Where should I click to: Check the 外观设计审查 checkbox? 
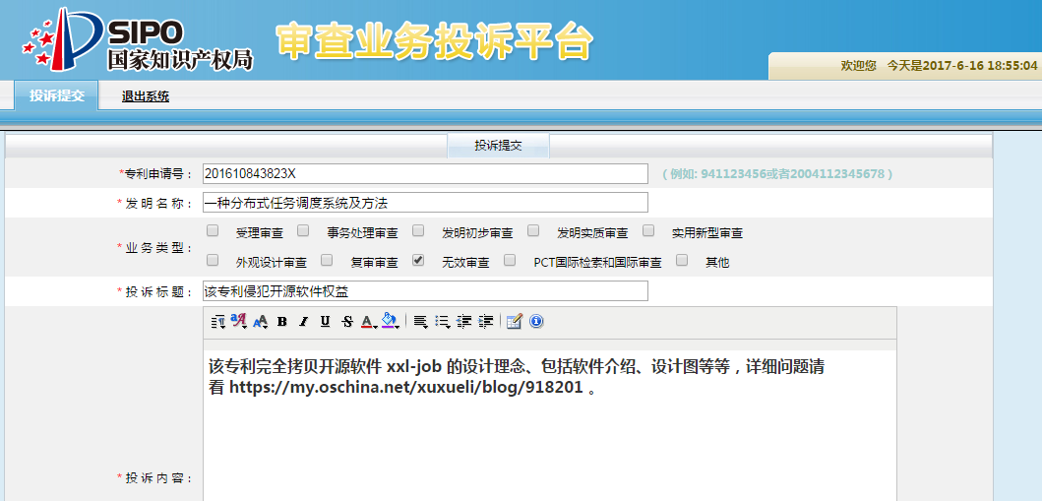(x=213, y=260)
